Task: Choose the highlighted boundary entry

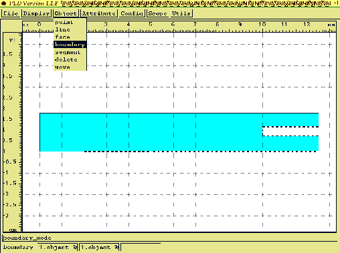Action: [70, 45]
